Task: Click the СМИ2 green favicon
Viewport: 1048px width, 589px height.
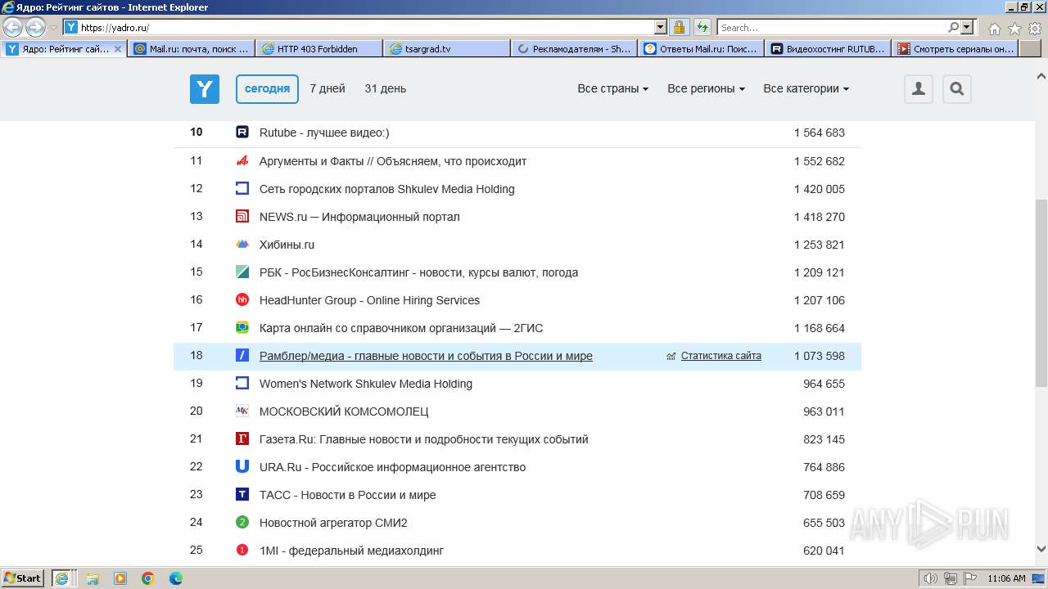Action: point(242,523)
